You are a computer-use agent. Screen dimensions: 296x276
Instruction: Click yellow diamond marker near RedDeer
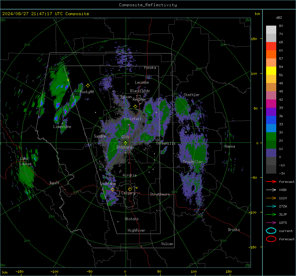click(136, 107)
